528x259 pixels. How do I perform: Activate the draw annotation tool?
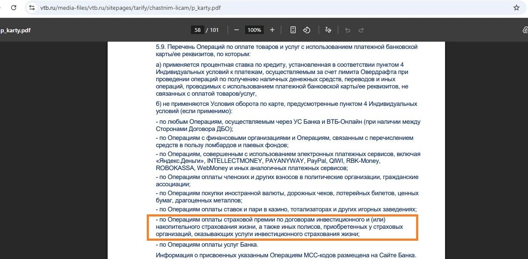(x=328, y=30)
